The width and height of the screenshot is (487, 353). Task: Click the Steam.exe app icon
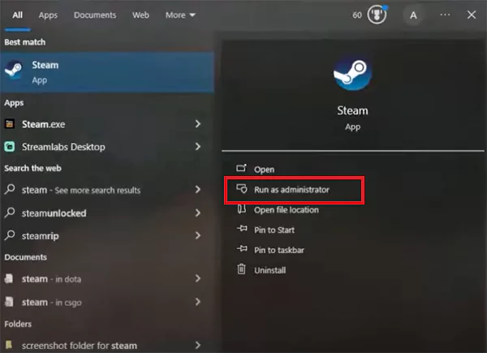tap(10, 124)
